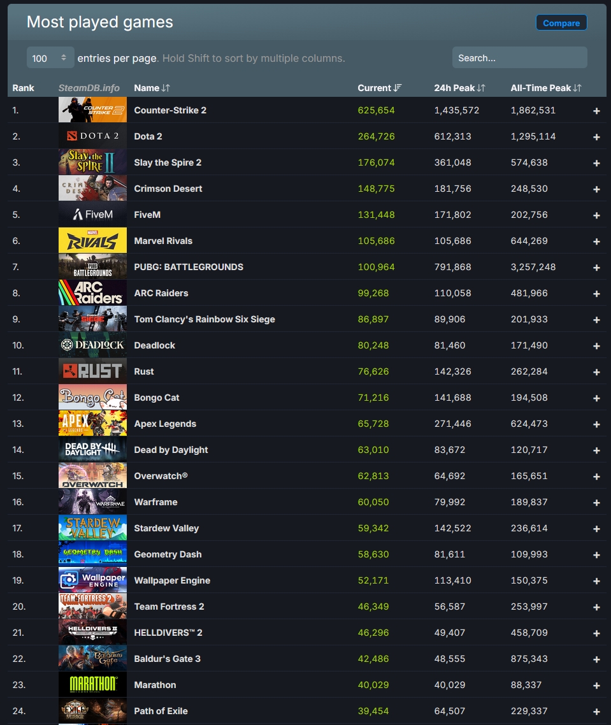Screen dimensions: 611x725
Task: Open the ARC Raiders thumbnail
Action: click(92, 292)
